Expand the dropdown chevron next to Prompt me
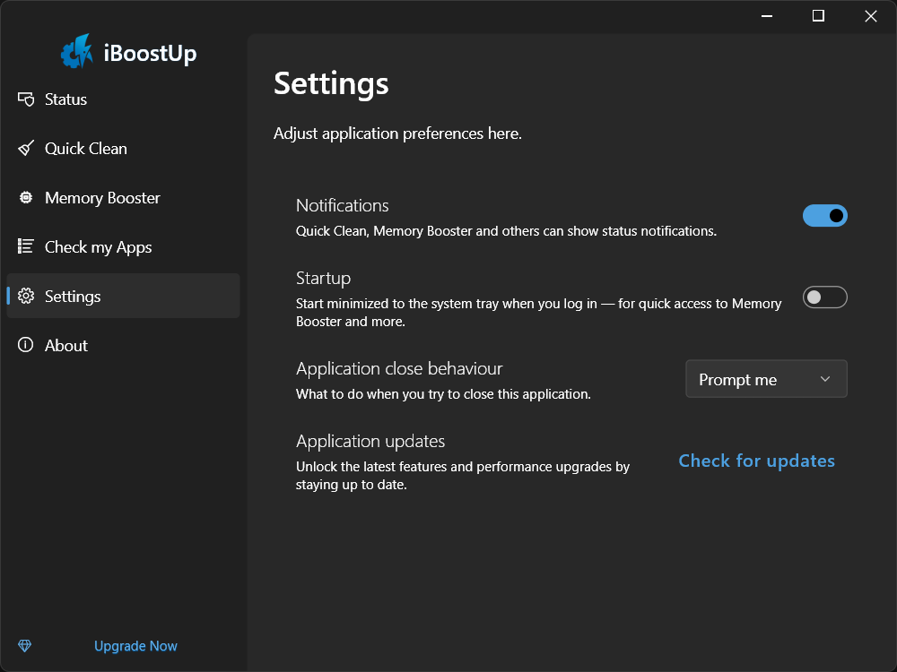897x672 pixels. click(825, 379)
